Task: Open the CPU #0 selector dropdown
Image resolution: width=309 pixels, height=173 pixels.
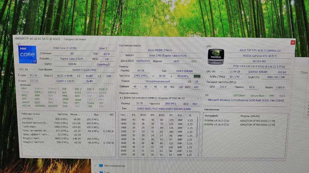Action: pos(27,69)
